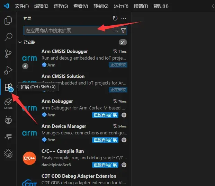Click the 54ms activation time
Image resolution: width=215 pixels, height=186 pixels.
(120, 126)
